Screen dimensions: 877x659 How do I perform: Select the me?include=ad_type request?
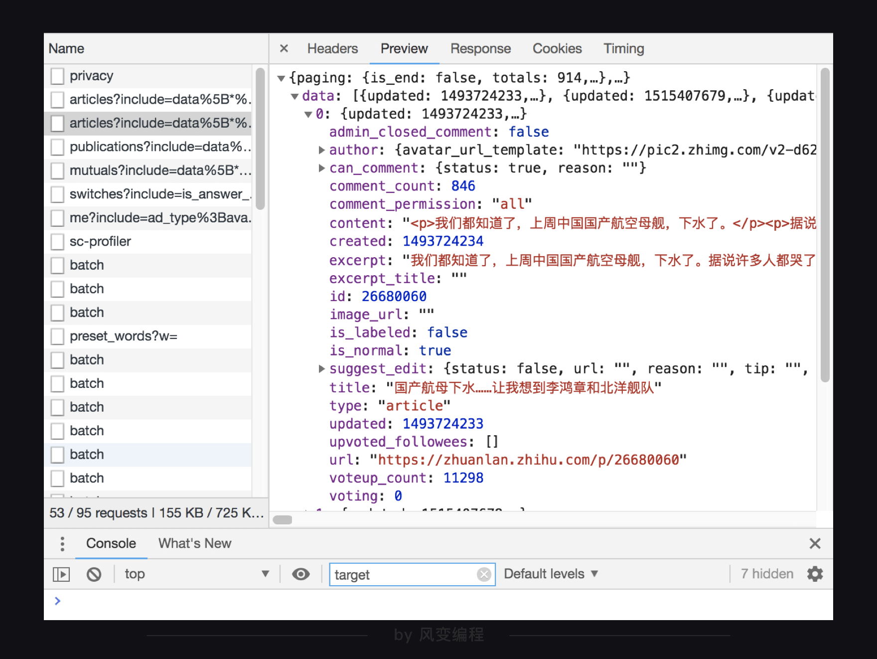point(148,218)
